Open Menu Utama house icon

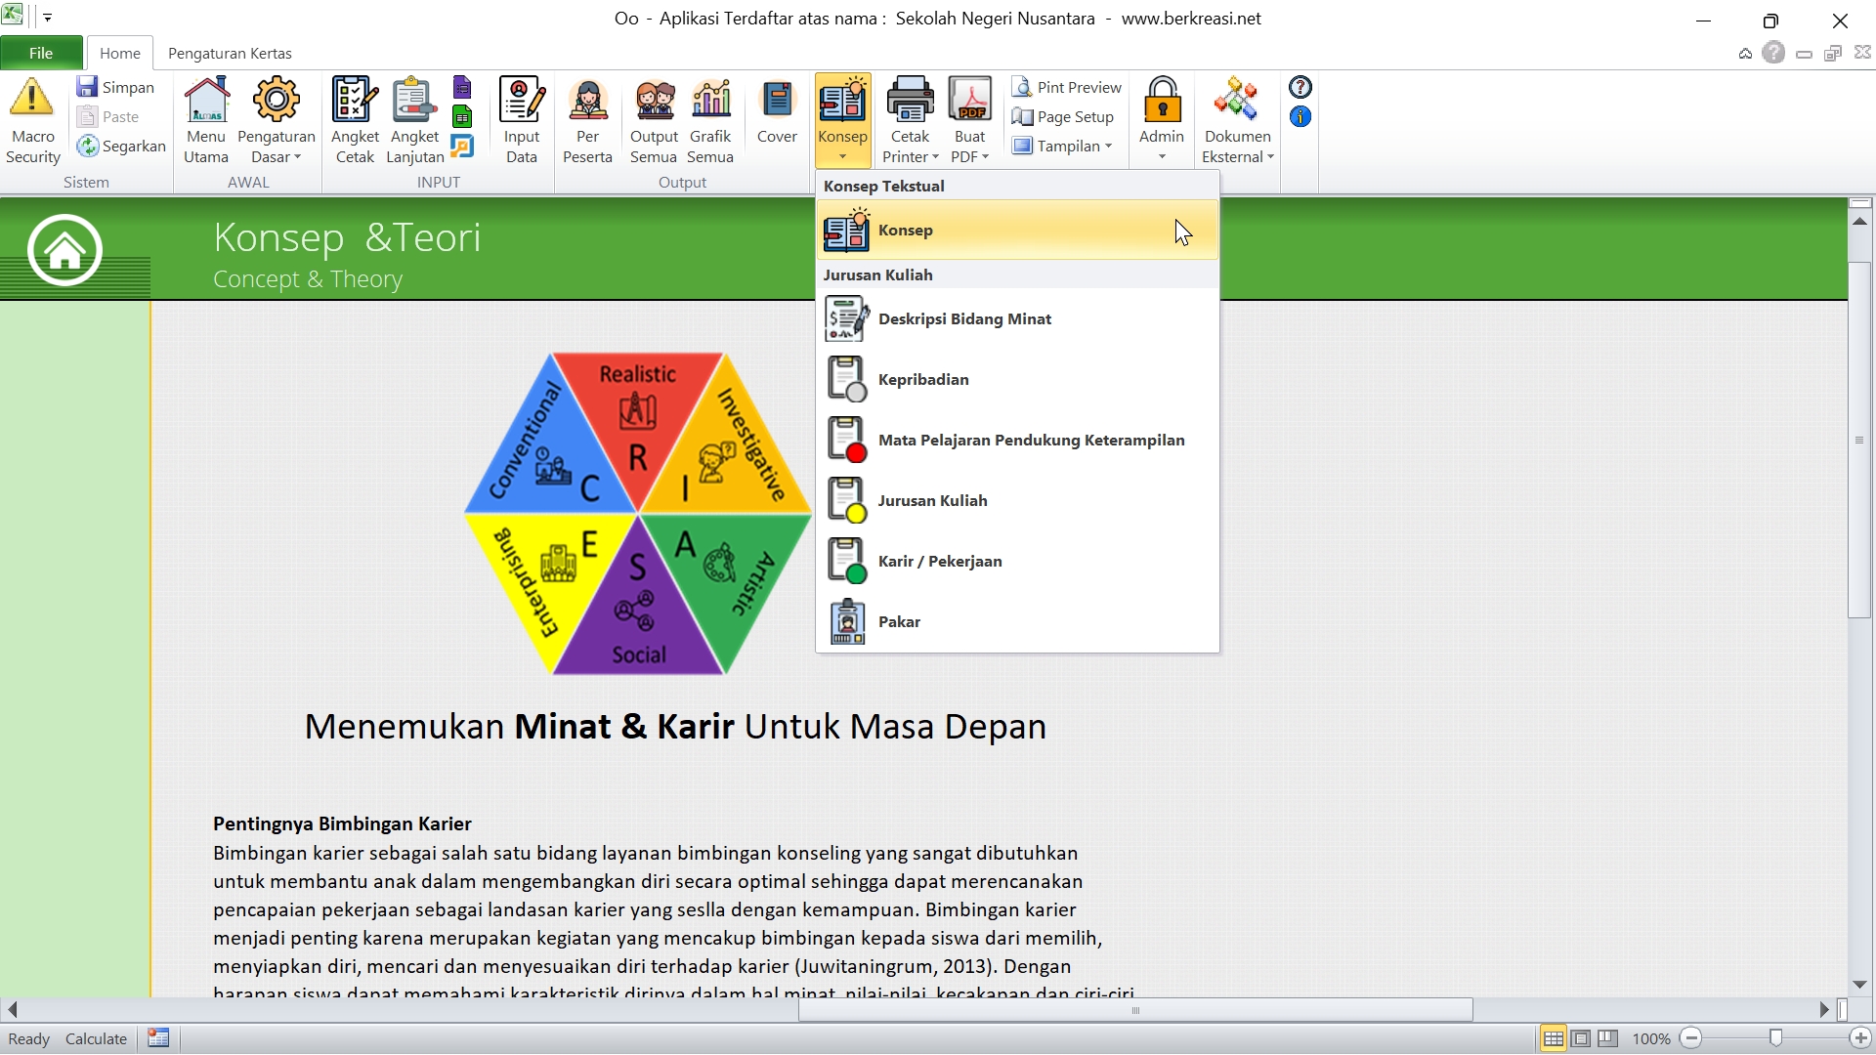click(206, 99)
